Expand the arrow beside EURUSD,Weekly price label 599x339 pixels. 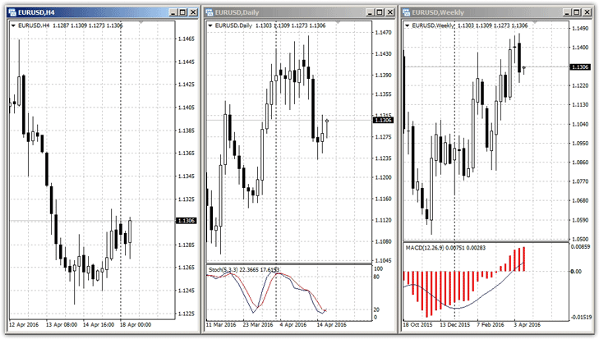[x=408, y=25]
